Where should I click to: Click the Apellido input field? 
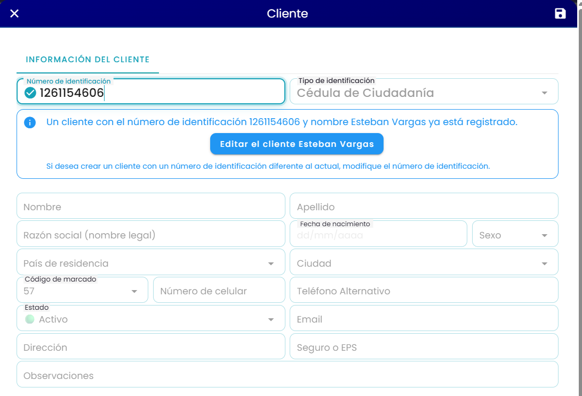(x=424, y=206)
